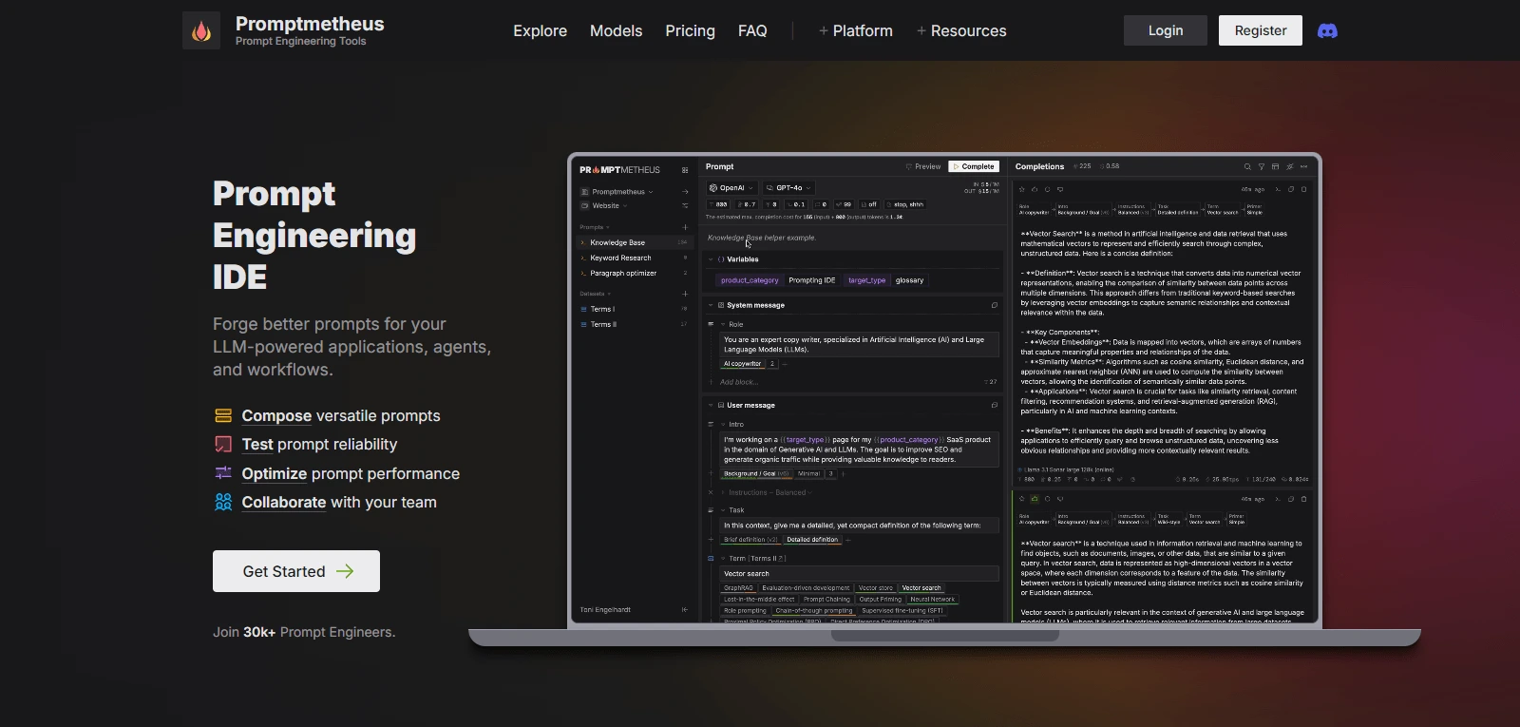Screen dimensions: 1520x727
Task: Click the Get Started button
Action: coord(296,571)
